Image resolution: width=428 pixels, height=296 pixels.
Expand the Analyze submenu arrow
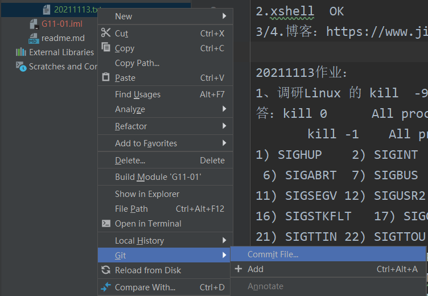click(x=224, y=109)
